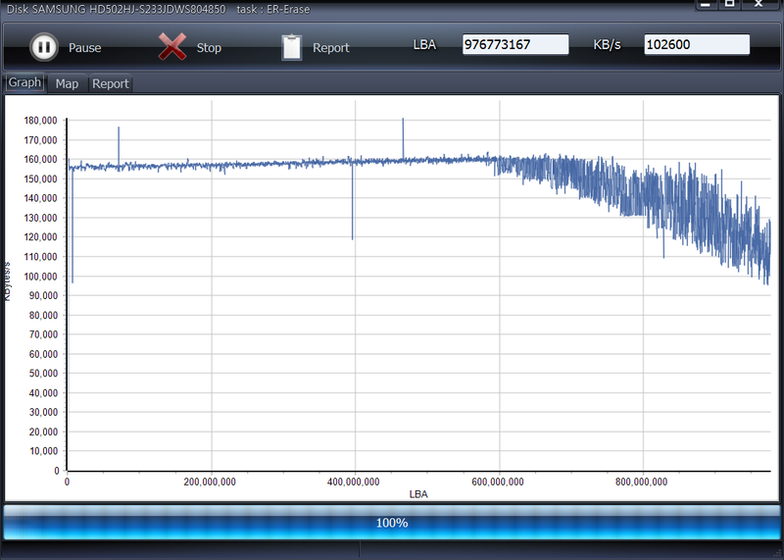This screenshot has height=560, width=784.
Task: Click the Disk SAMSUNG title bar text
Action: [116, 8]
